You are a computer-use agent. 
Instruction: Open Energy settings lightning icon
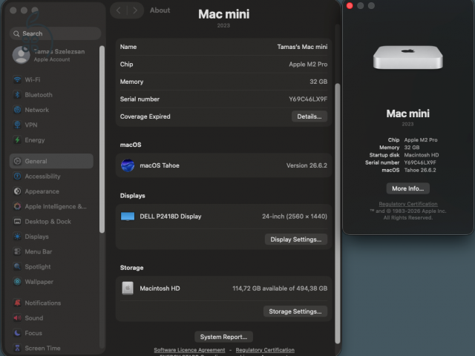[17, 140]
